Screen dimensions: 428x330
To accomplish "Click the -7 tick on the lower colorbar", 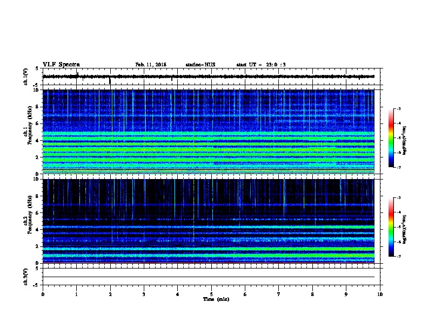I will click(398, 256).
